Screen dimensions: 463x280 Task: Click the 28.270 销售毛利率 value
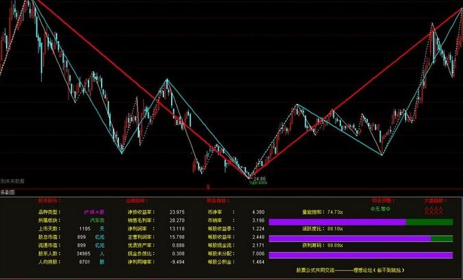(177, 220)
